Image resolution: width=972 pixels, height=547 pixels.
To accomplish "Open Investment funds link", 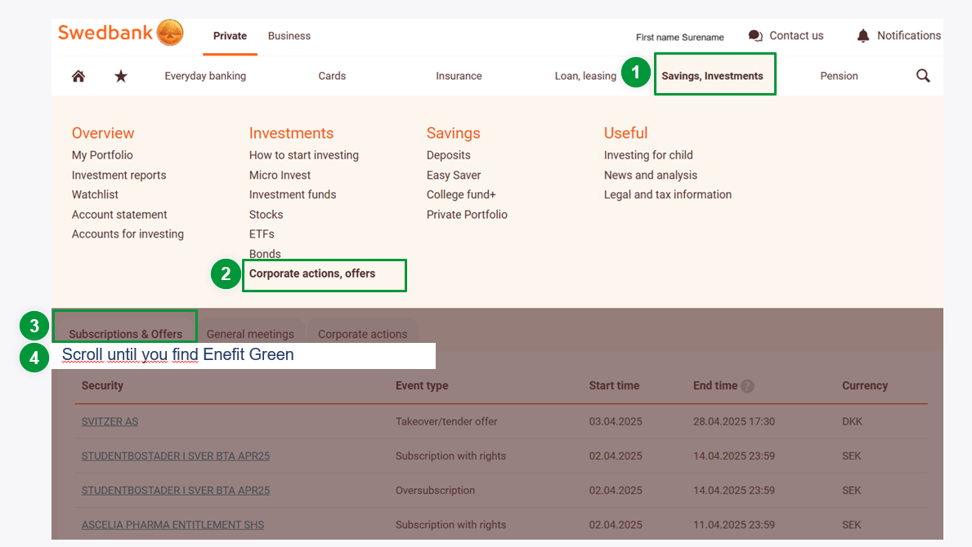I will point(293,194).
